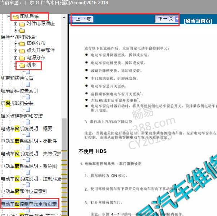Open 电动车窗系统说明 - 系统图

29,166
